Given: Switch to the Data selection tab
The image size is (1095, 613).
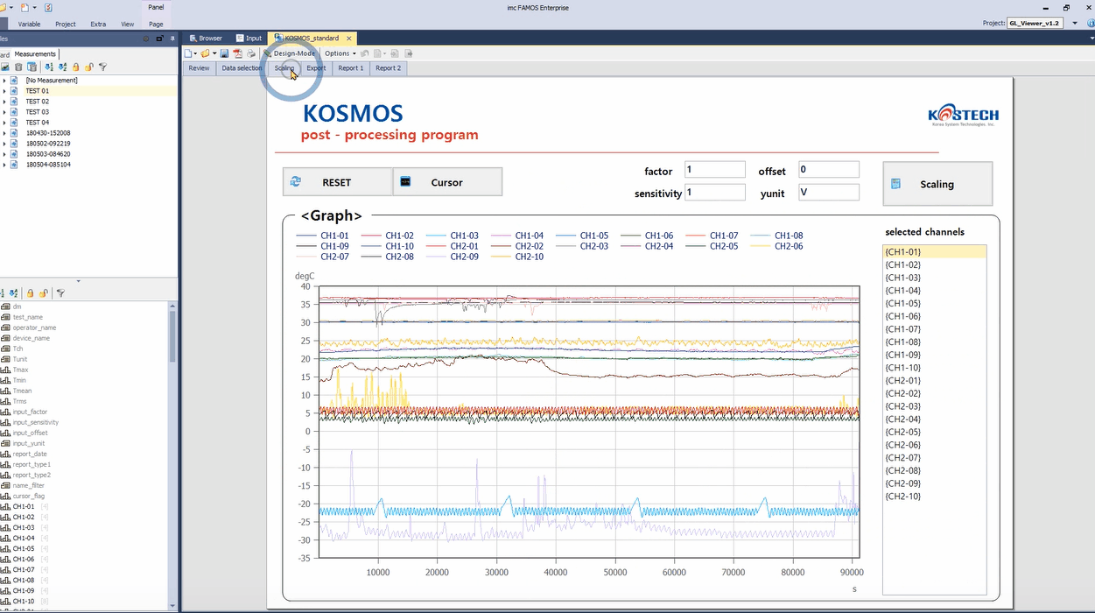Looking at the screenshot, I should 242,68.
